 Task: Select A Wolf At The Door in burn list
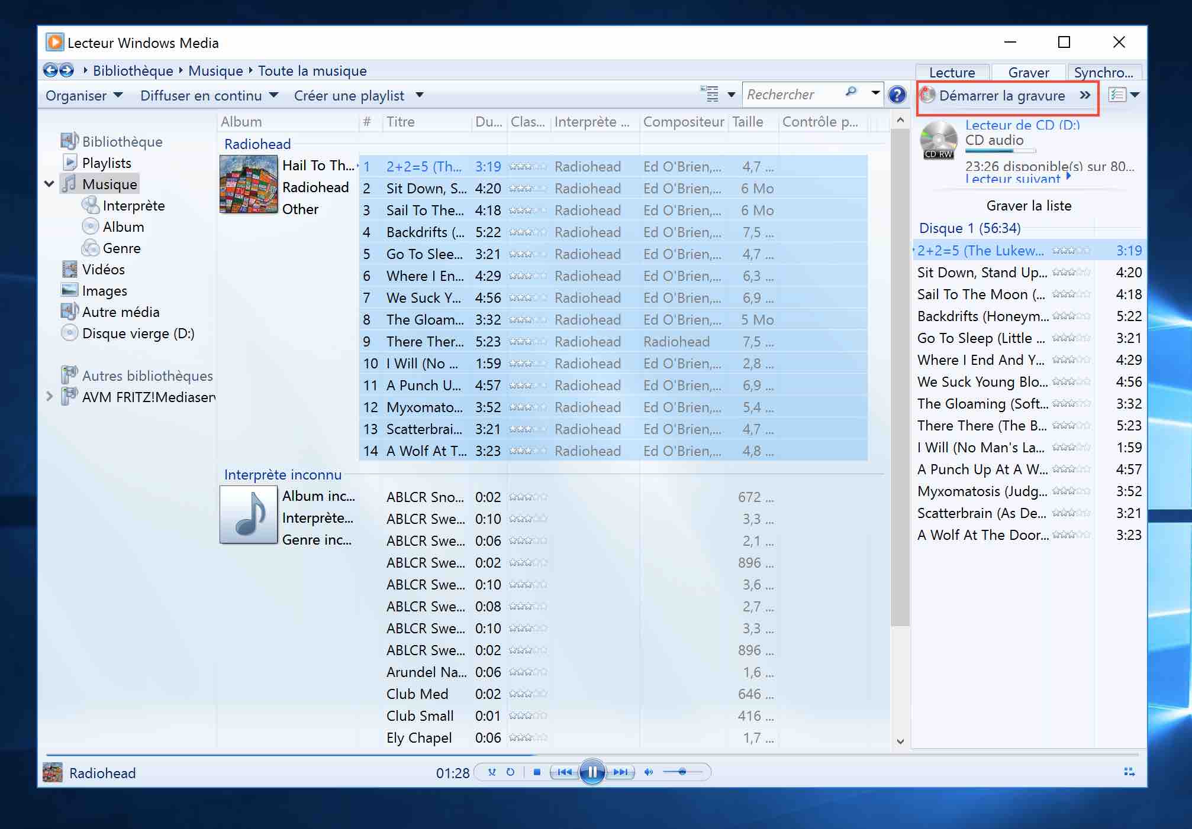(1029, 535)
